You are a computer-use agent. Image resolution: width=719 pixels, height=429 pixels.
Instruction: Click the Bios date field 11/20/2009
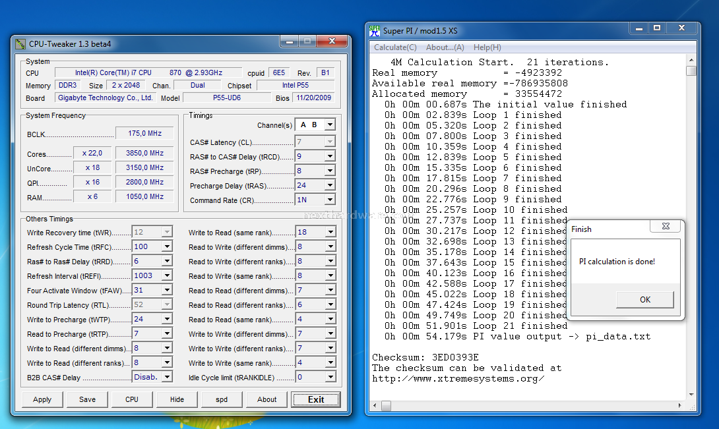(x=313, y=98)
